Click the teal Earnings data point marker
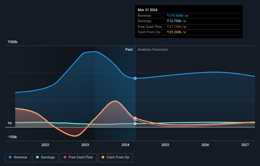The image size is (260, 166). (x=135, y=124)
